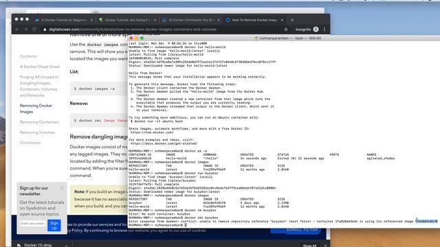This screenshot has height=247, width=440.
Task: Click the newsletter email input field
Action: tap(32, 224)
